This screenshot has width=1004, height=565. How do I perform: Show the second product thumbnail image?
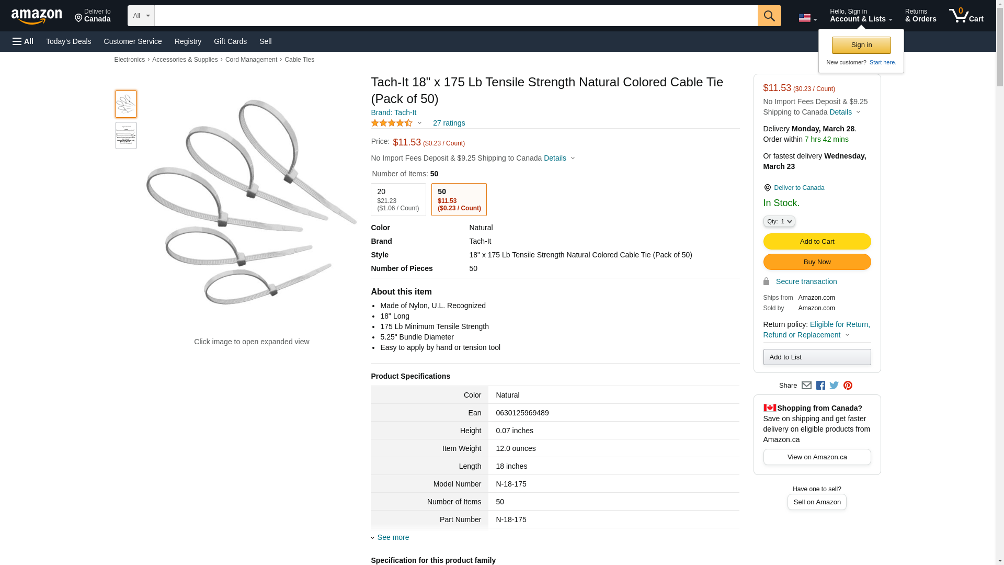pyautogui.click(x=126, y=135)
